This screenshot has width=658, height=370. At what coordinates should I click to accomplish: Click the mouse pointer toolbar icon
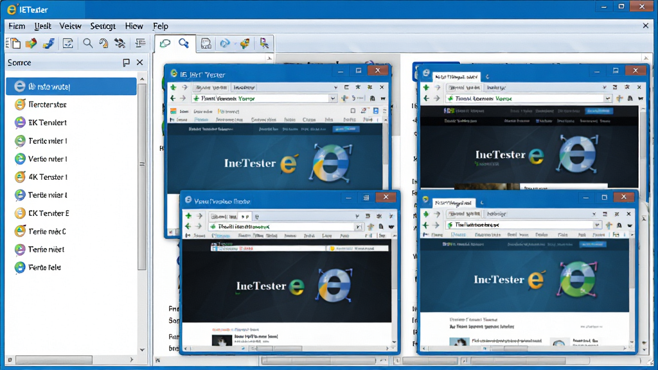(x=264, y=44)
